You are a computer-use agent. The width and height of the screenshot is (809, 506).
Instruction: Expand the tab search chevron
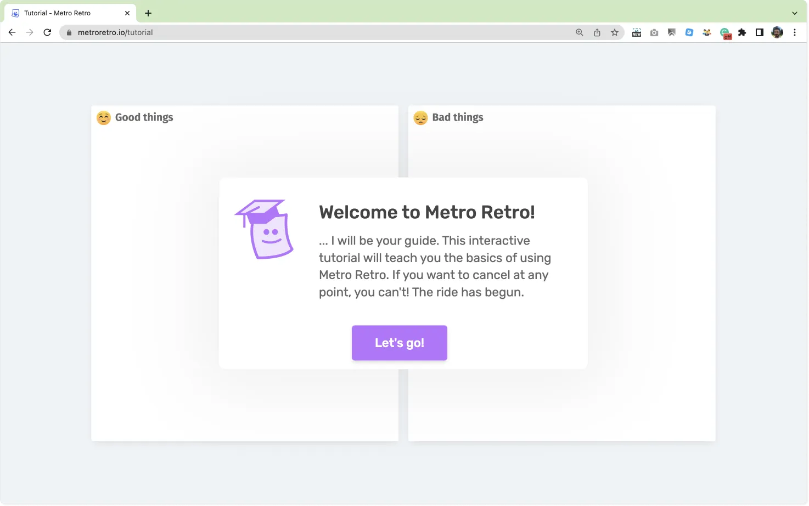click(x=795, y=13)
